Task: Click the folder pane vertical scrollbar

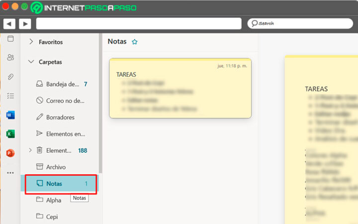Action: tap(100, 104)
